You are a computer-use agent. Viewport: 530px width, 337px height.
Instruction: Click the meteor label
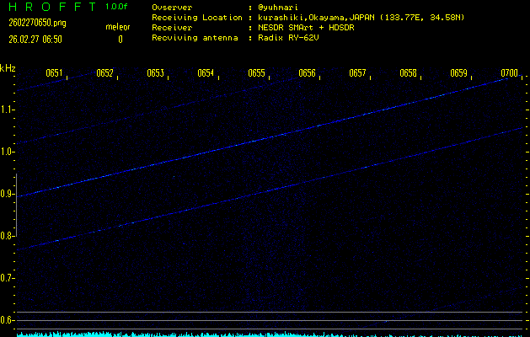tap(117, 27)
